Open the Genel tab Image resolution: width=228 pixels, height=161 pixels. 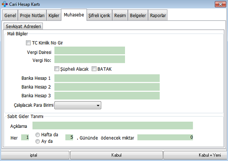(10, 15)
